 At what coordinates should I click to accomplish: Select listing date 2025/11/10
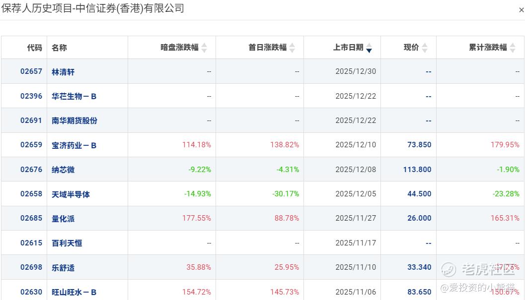click(x=356, y=267)
